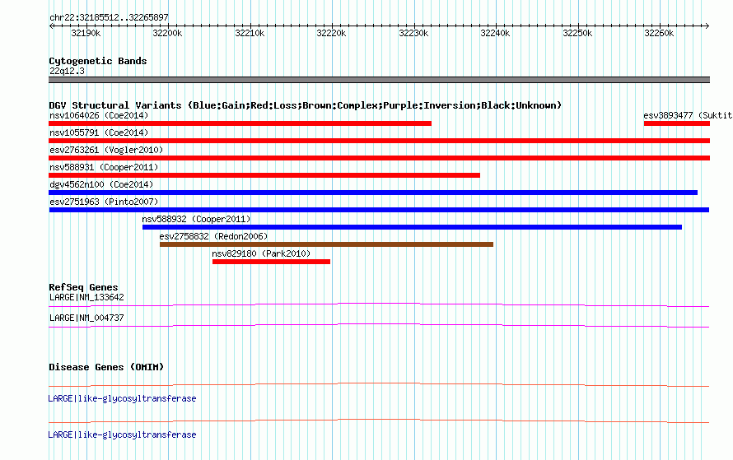Open the esv3893477 variant label
Screen dimensions: 733x460
click(688, 115)
